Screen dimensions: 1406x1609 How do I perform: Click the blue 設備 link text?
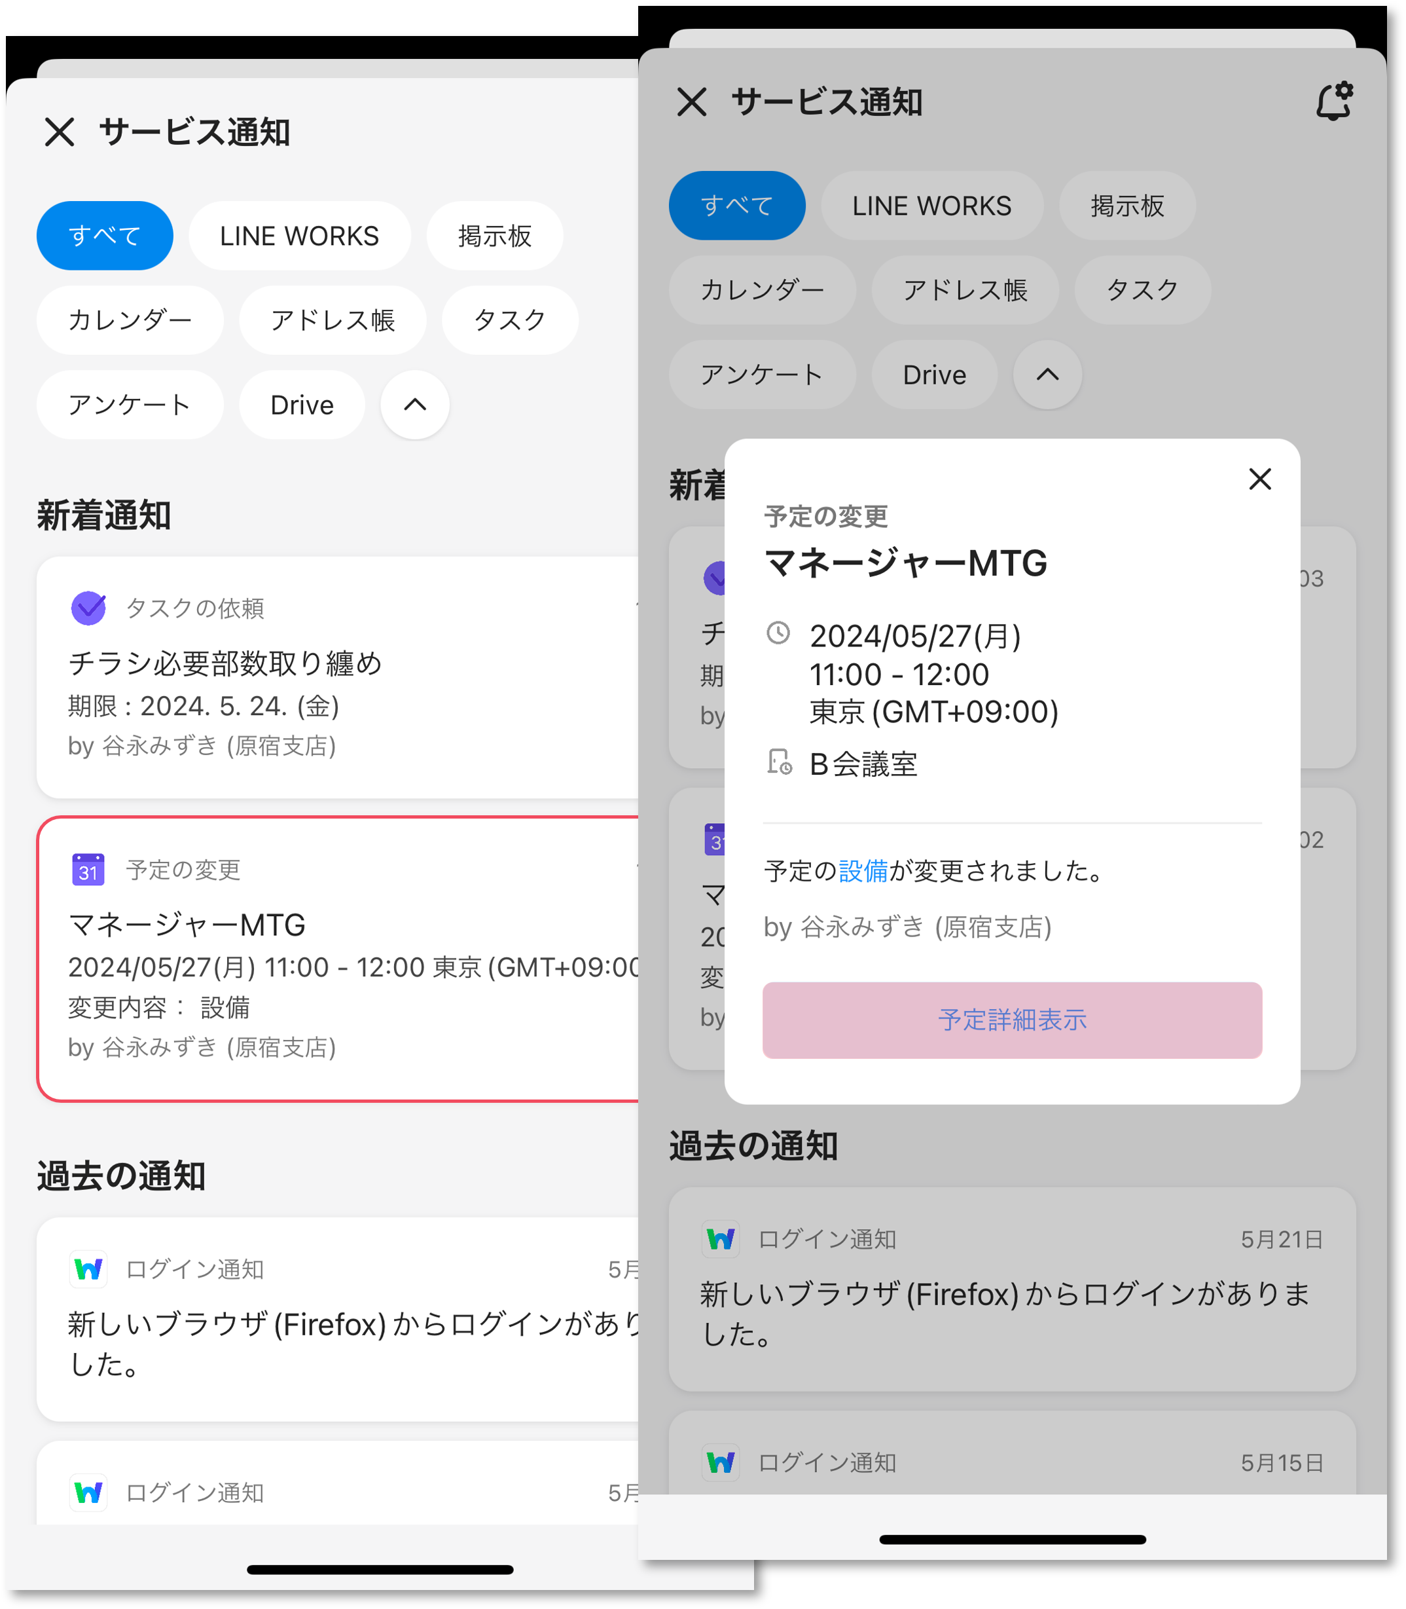pos(863,870)
